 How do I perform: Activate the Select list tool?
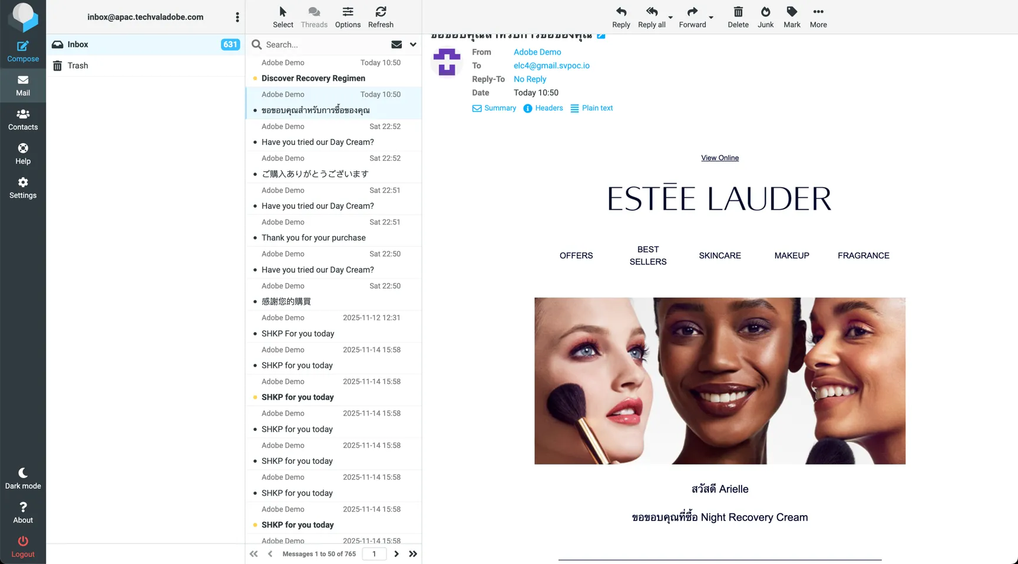click(283, 17)
